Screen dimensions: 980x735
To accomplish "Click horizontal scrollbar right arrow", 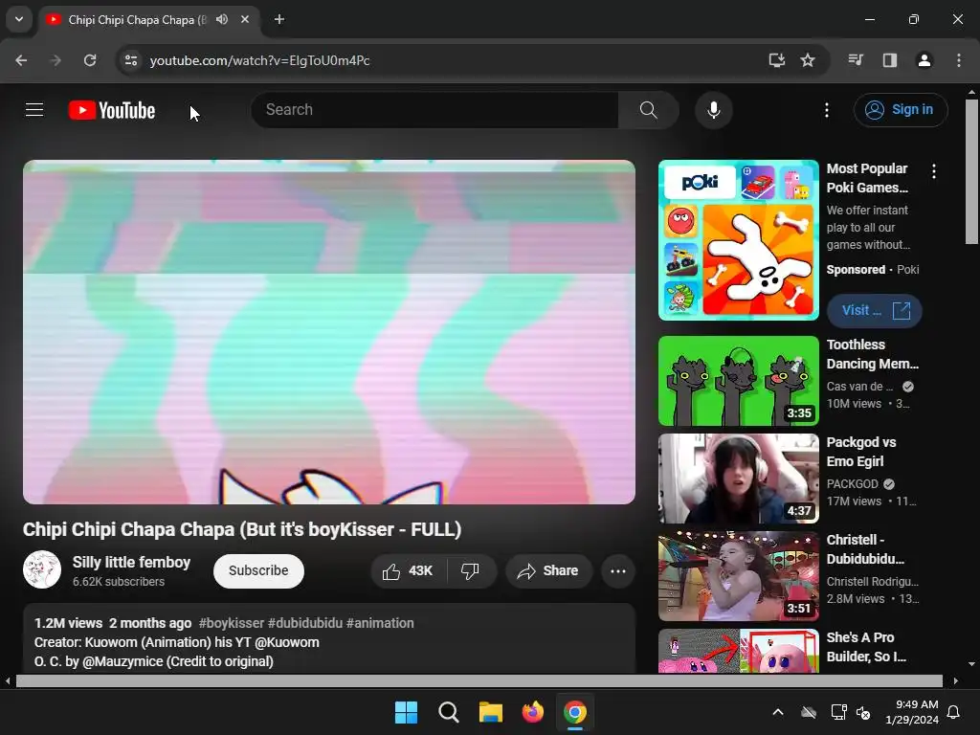I will tap(956, 680).
